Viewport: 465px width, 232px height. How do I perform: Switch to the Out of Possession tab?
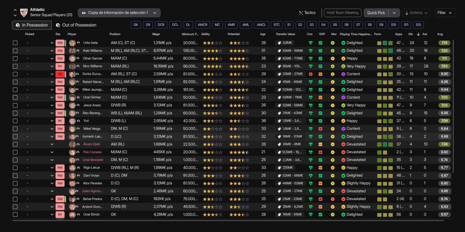[x=76, y=25]
